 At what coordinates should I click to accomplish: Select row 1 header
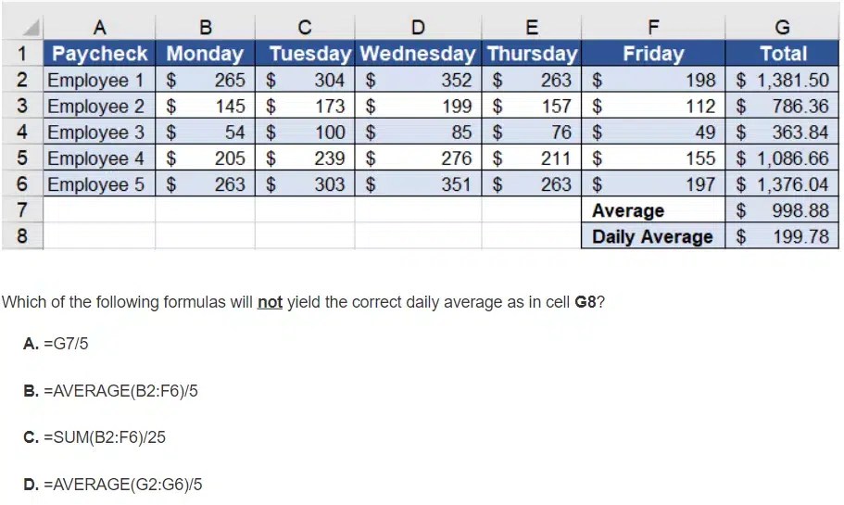(22, 54)
